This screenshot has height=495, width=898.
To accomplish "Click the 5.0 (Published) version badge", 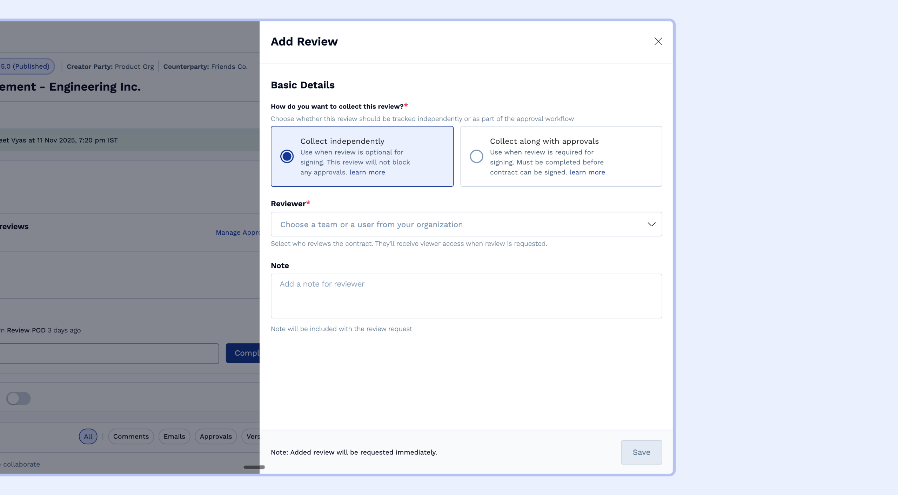I will [x=25, y=66].
